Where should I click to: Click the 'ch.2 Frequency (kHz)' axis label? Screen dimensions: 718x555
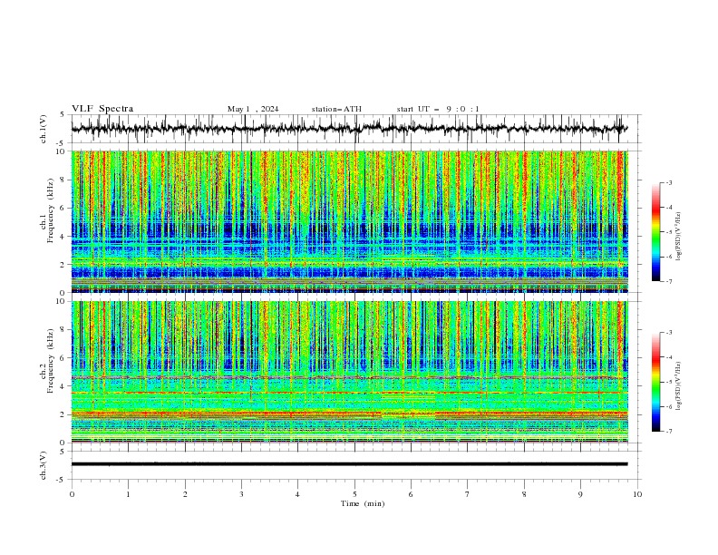[46, 360]
